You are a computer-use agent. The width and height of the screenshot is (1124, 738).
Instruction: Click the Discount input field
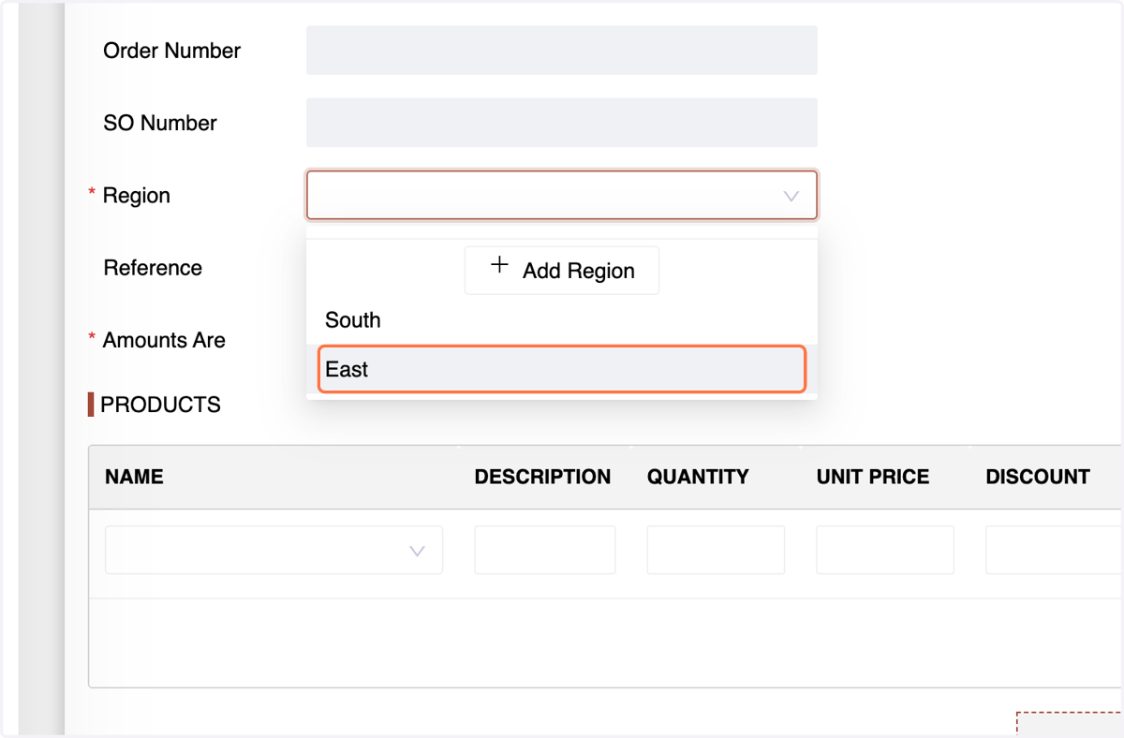point(1055,550)
